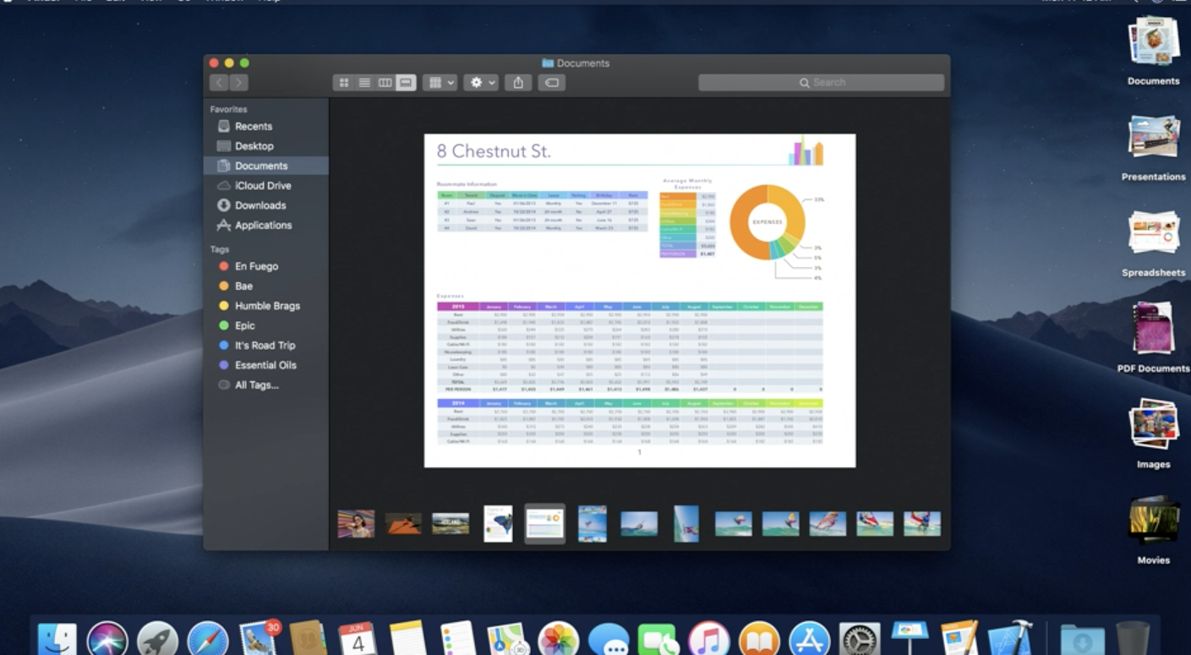Switch Finder to column view
Screen dimensions: 1191x655
click(385, 83)
